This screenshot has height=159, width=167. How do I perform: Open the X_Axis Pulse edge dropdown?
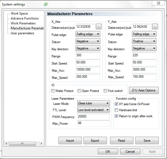point(88,34)
